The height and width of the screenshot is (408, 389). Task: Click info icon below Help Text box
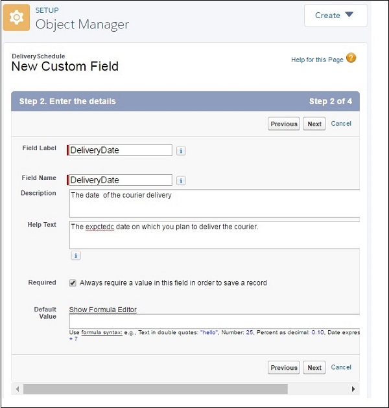pyautogui.click(x=75, y=256)
